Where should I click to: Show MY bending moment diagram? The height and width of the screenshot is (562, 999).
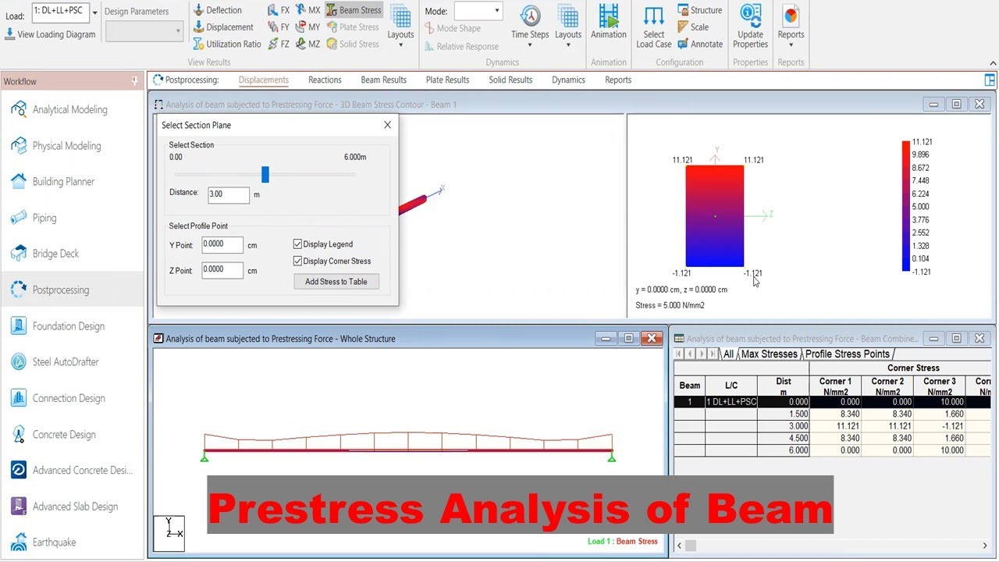[308, 27]
